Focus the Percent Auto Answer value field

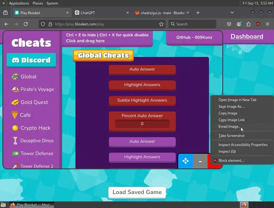[x=142, y=124]
